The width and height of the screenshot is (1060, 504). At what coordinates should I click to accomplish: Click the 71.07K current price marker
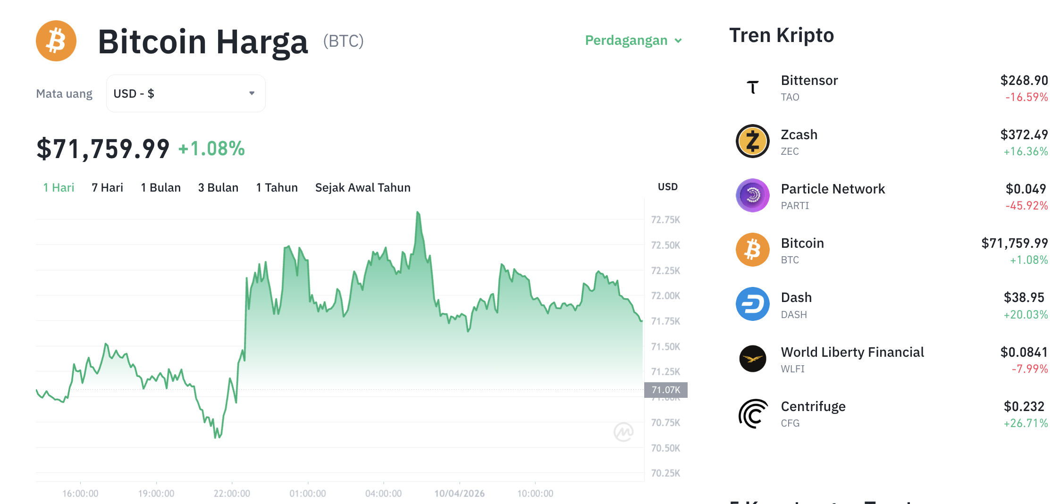(x=666, y=389)
